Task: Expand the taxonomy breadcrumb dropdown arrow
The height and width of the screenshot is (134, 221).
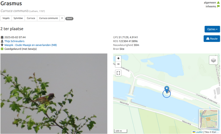Action: 62,18
